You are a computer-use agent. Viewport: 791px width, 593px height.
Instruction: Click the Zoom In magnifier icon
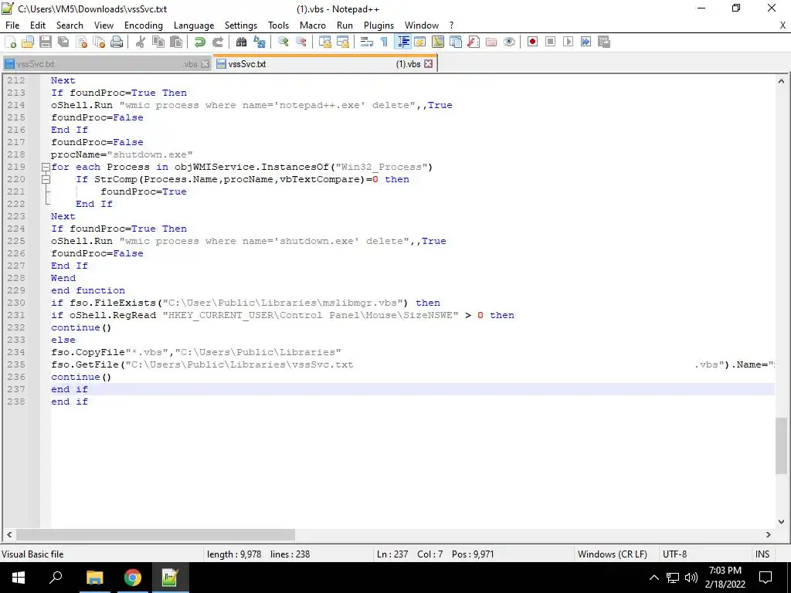pyautogui.click(x=283, y=42)
